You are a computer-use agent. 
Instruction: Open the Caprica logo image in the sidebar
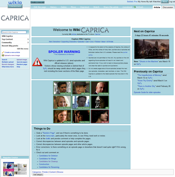click(x=15, y=18)
